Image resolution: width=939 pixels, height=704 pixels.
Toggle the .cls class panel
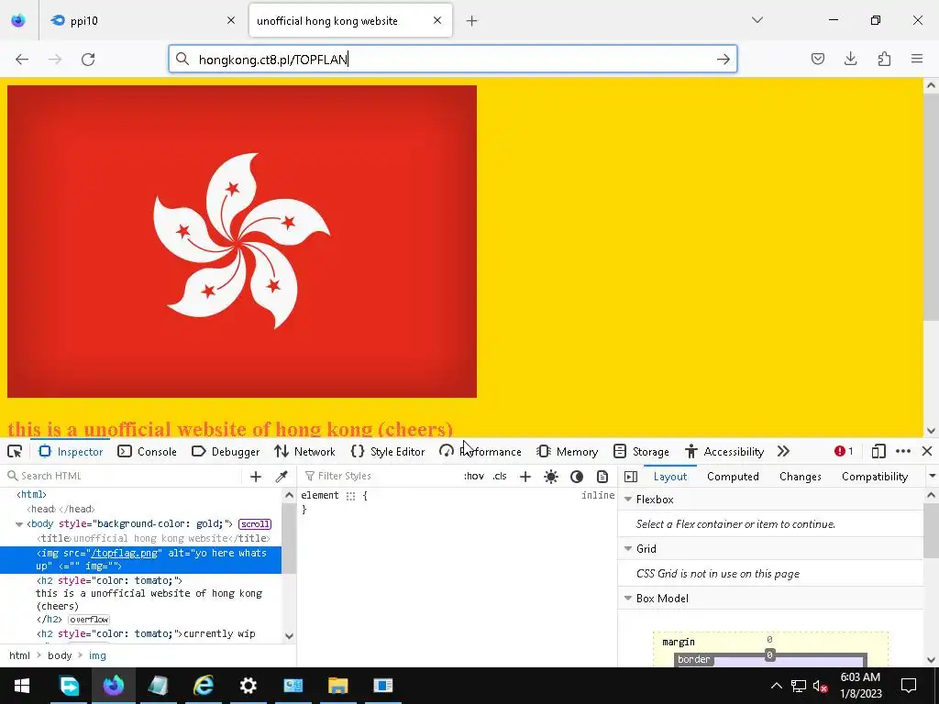point(500,476)
